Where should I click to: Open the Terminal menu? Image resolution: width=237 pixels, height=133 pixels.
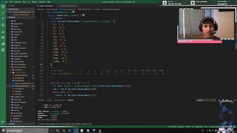[42, 2]
